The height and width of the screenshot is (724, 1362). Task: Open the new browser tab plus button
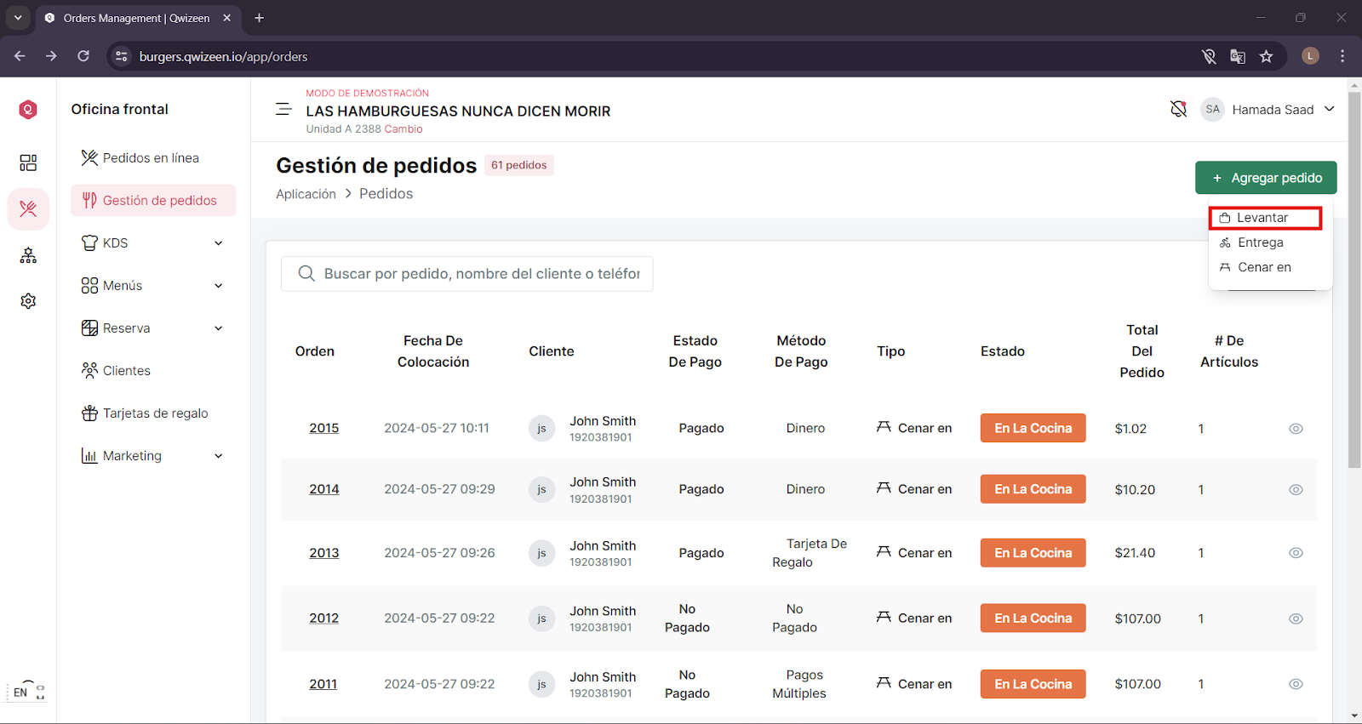coord(260,18)
